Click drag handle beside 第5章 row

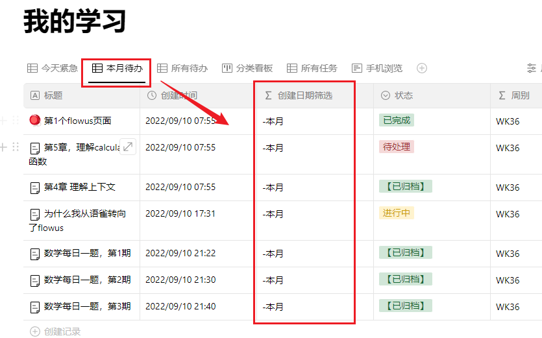(x=15, y=147)
